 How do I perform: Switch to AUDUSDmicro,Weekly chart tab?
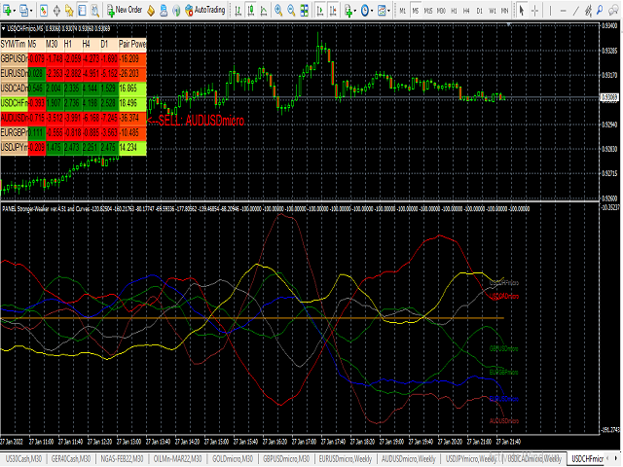[409, 459]
